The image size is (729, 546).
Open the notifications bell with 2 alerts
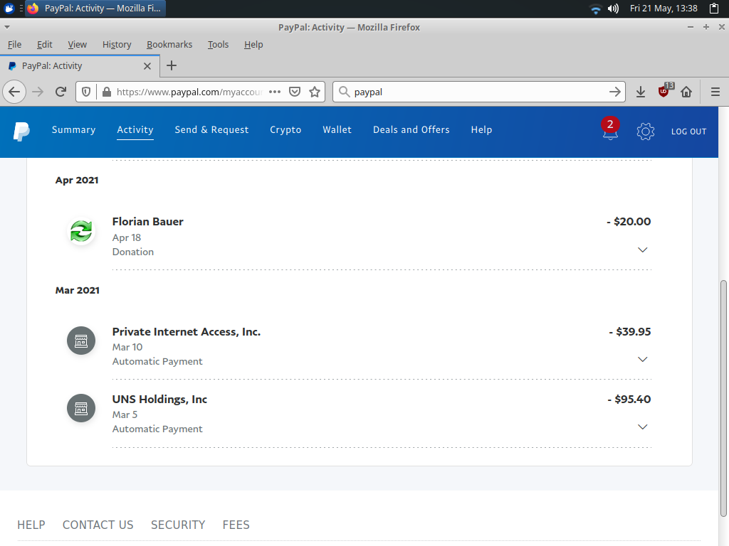(x=610, y=129)
